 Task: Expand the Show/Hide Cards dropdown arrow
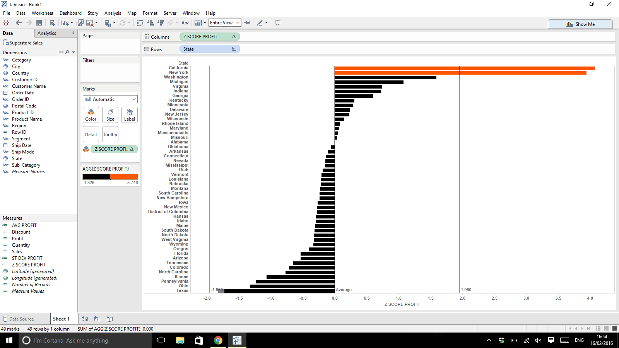pos(205,23)
